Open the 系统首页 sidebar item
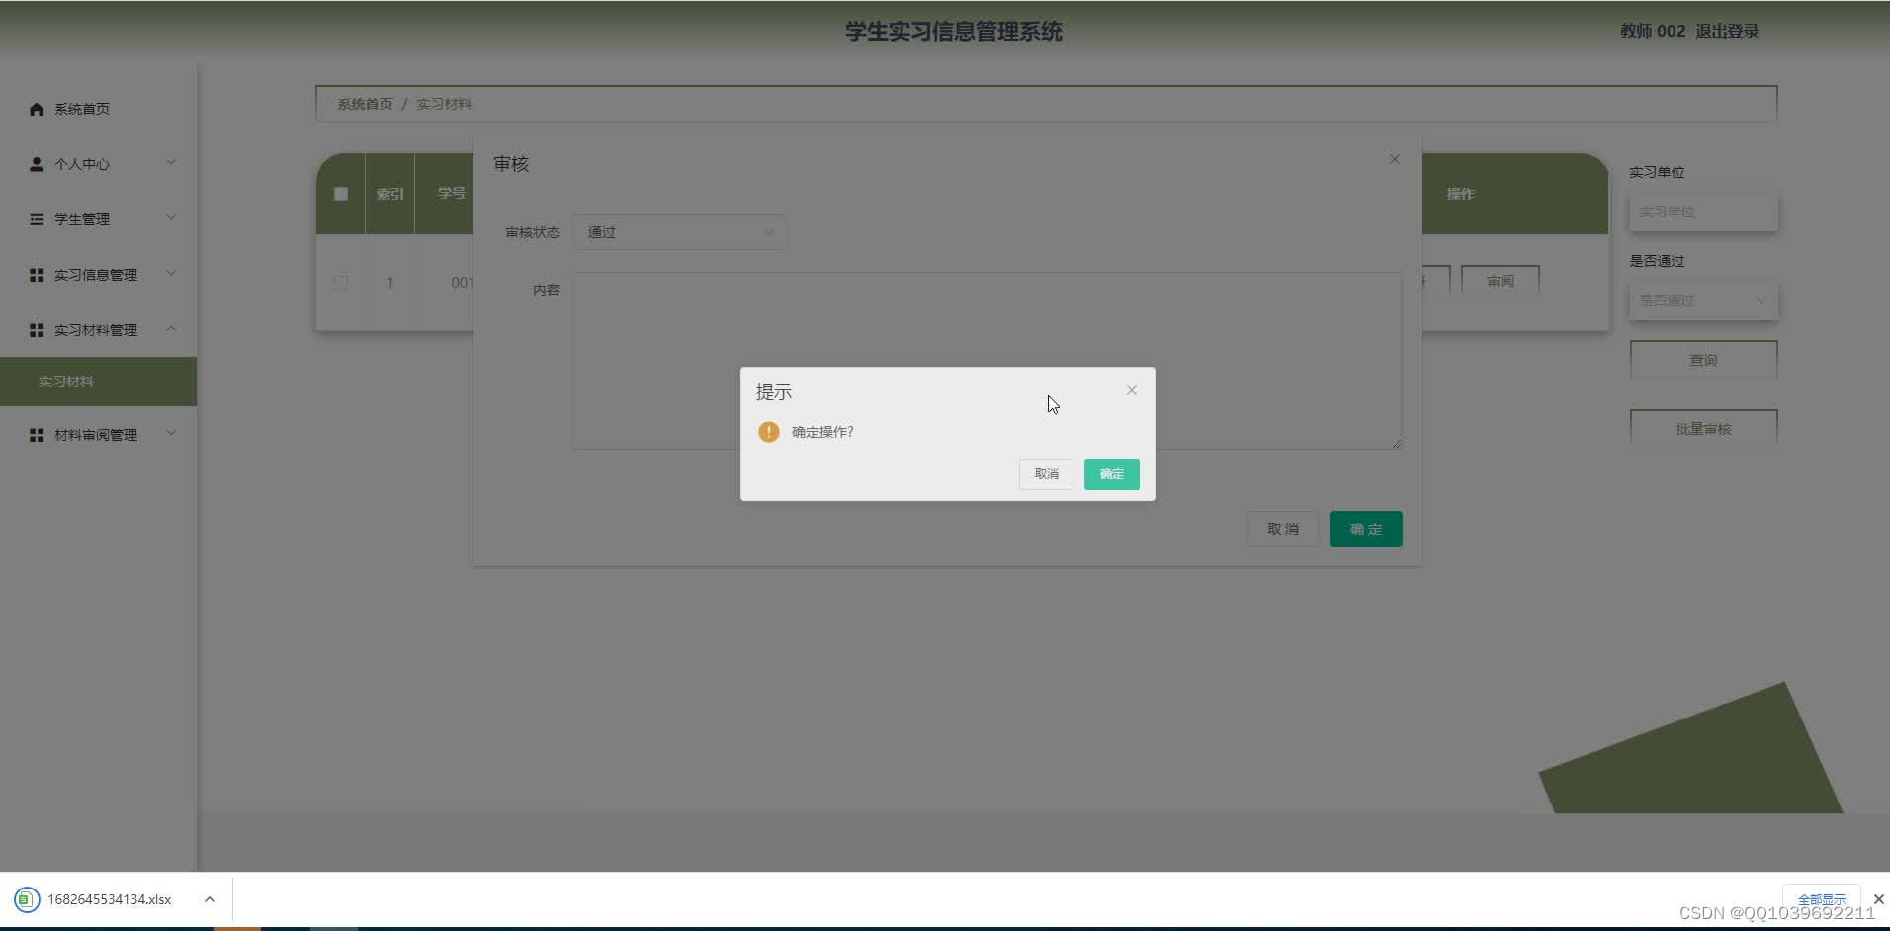 point(99,109)
